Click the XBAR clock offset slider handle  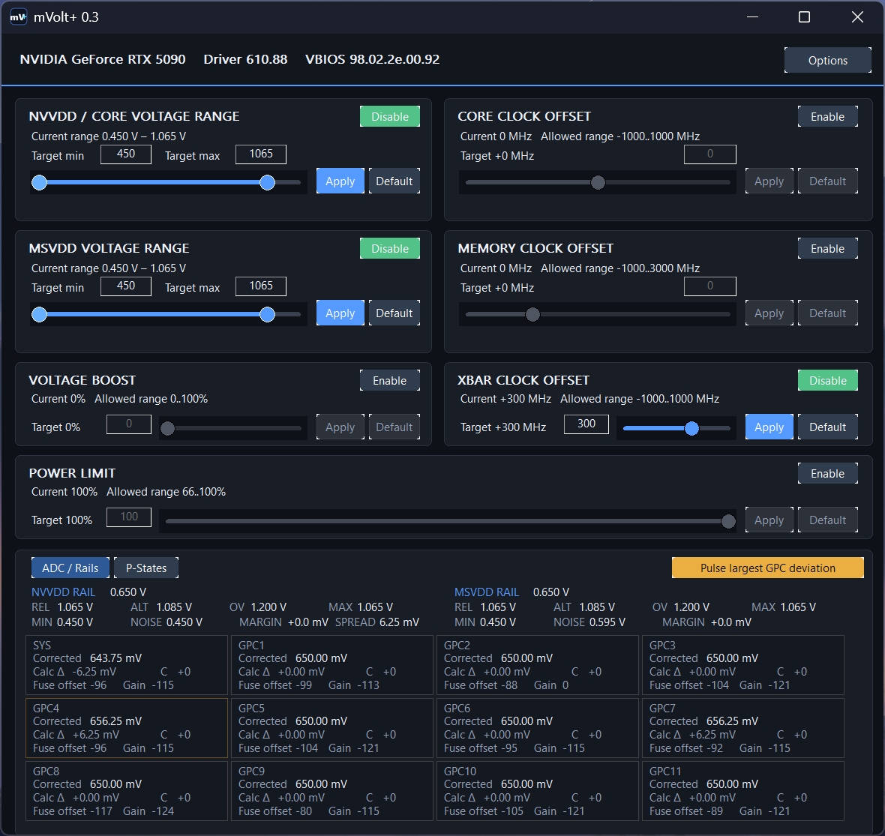click(x=692, y=428)
